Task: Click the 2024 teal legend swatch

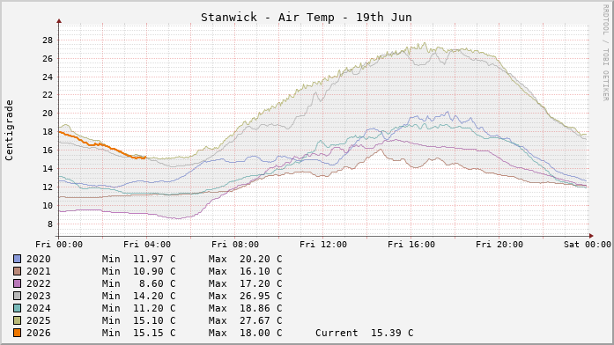Action: [x=18, y=308]
